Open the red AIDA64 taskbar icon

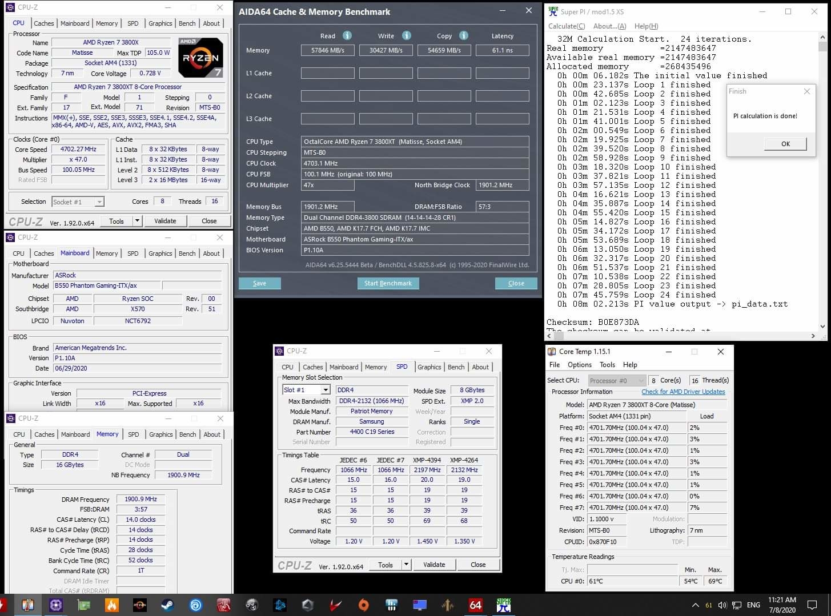[x=476, y=605]
